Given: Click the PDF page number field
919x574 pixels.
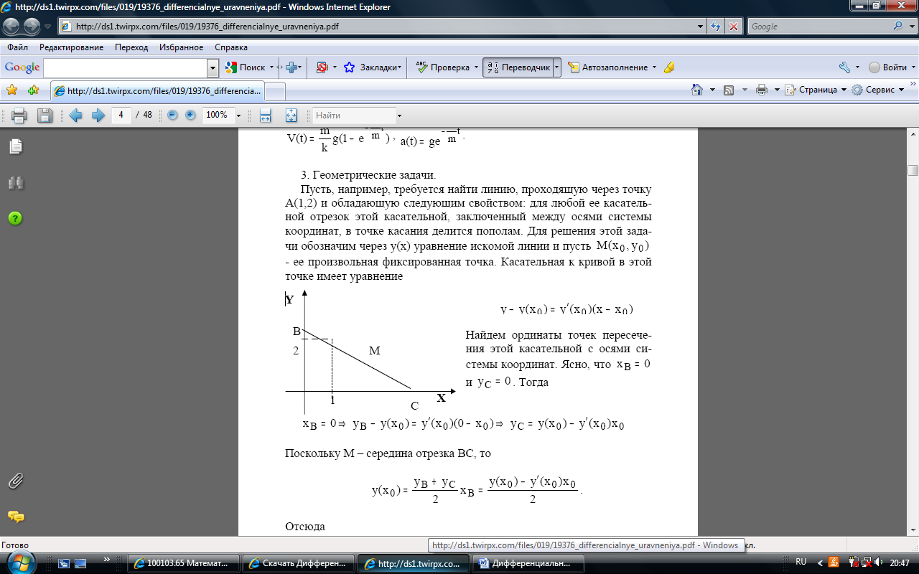Looking at the screenshot, I should (x=121, y=115).
